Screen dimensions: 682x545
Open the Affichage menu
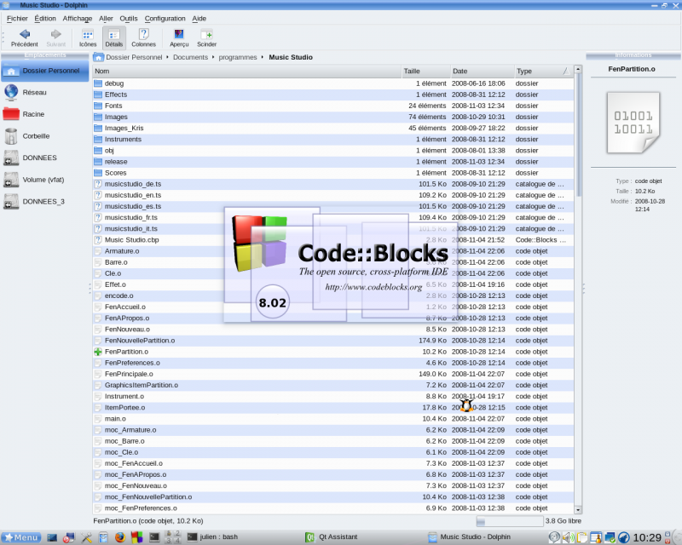[78, 18]
